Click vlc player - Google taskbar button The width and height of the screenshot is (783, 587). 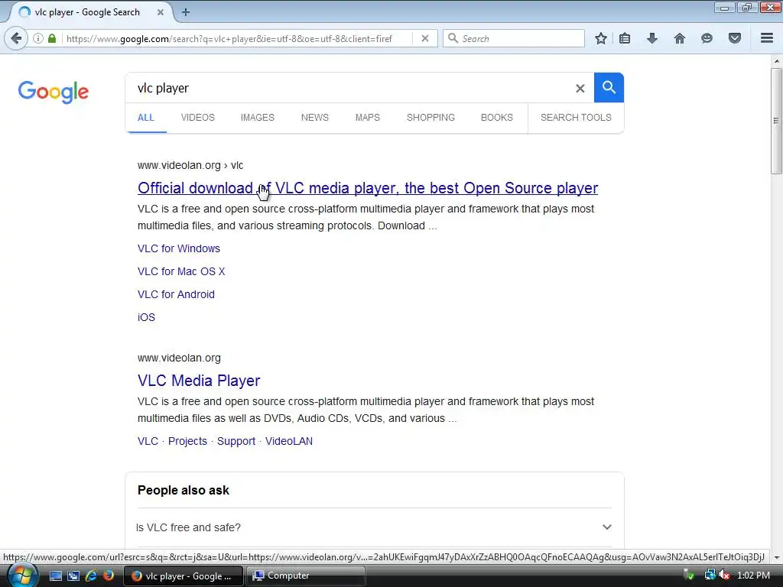click(184, 576)
